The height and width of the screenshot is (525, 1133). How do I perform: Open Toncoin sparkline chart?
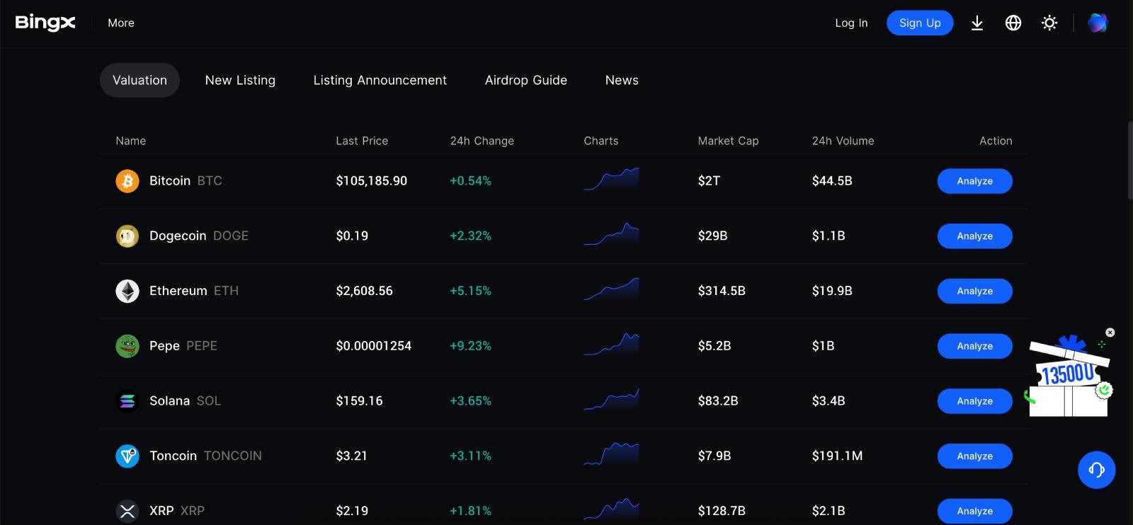click(x=611, y=454)
